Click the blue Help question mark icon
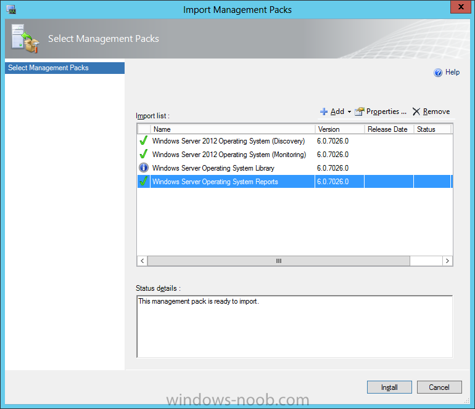Screen dimensions: 475x409 click(x=438, y=73)
